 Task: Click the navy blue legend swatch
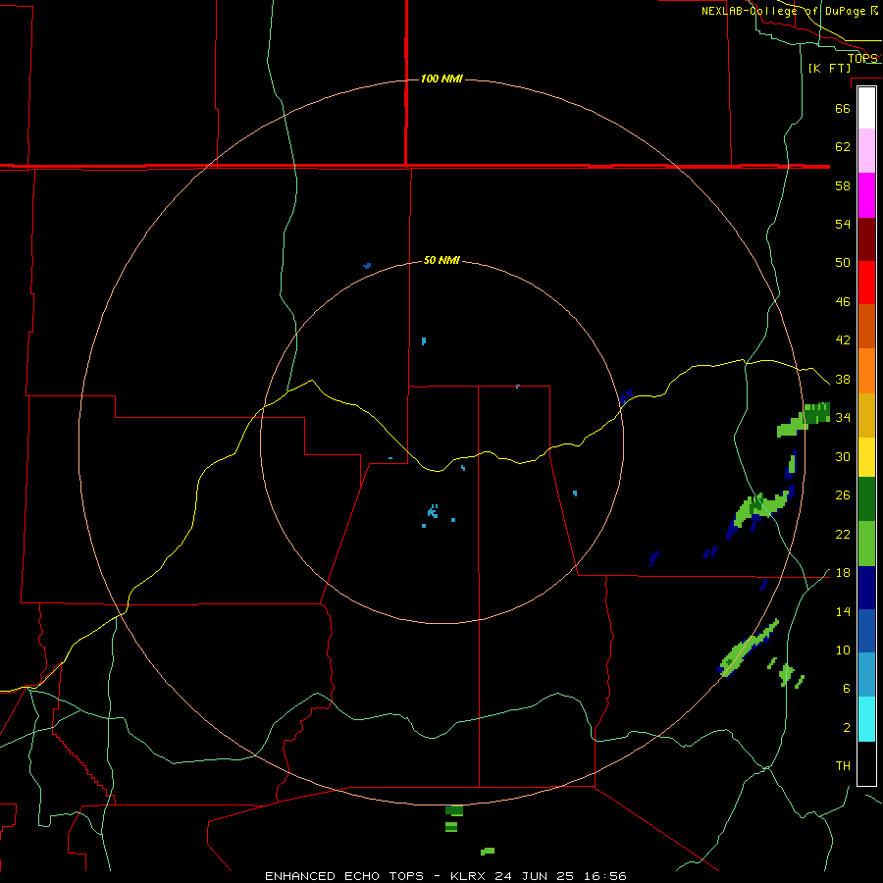coord(866,588)
